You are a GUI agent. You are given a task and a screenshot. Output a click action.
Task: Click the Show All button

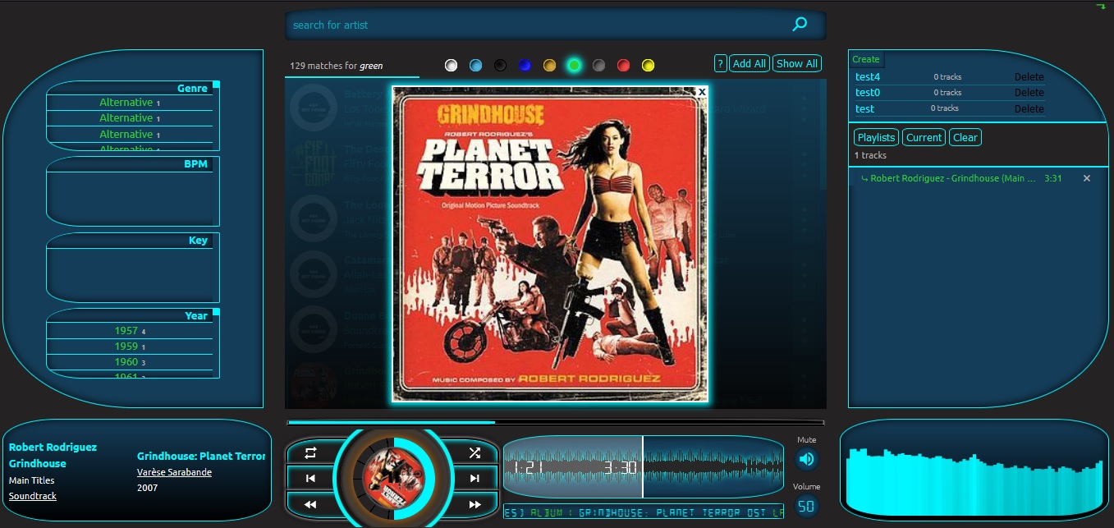tap(796, 63)
